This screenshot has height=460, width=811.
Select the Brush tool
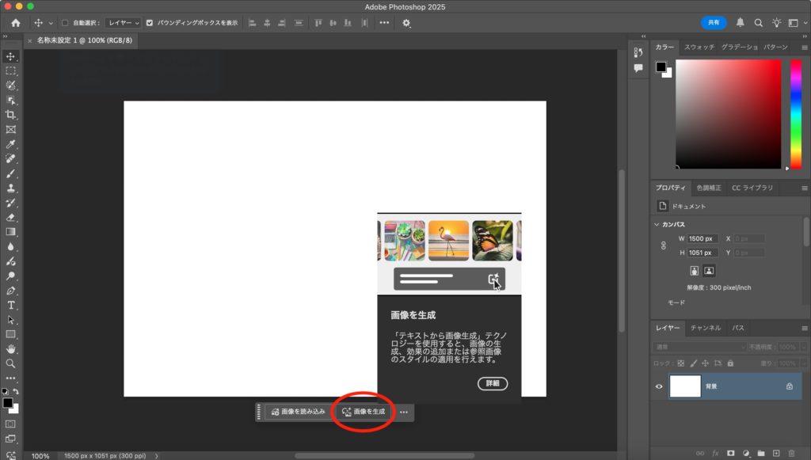(11, 173)
